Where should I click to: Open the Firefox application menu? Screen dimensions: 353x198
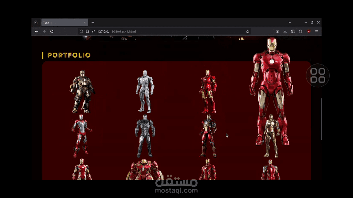[x=316, y=31]
